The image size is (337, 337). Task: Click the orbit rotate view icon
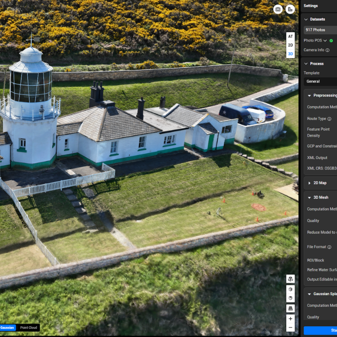(x=290, y=279)
